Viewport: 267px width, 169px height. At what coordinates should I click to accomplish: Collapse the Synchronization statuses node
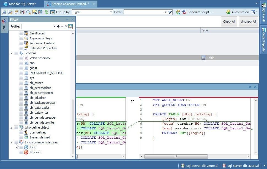tap(11, 143)
